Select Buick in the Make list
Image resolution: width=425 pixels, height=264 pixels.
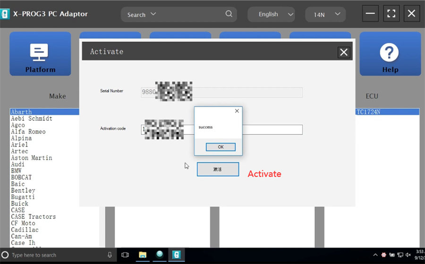19,203
